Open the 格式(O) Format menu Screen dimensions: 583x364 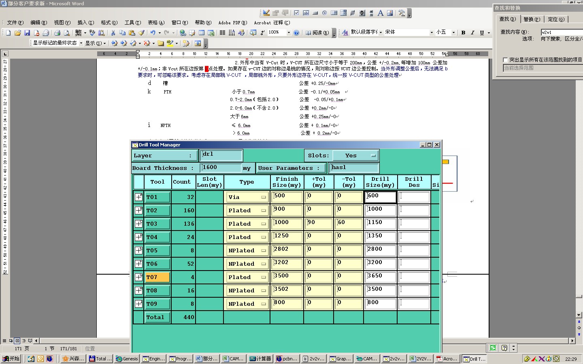click(x=109, y=23)
